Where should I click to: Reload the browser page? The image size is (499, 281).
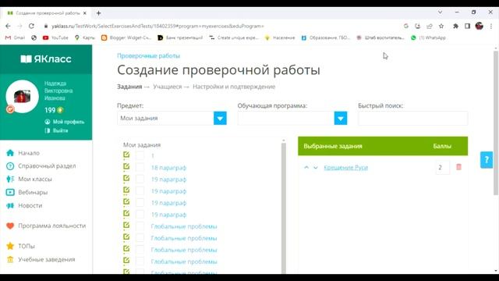(31, 26)
